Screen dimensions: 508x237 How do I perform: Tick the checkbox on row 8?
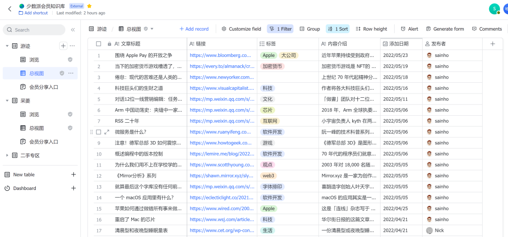click(x=98, y=132)
